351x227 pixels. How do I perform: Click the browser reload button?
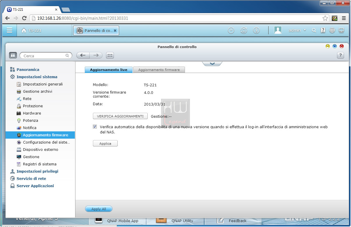pyautogui.click(x=24, y=18)
